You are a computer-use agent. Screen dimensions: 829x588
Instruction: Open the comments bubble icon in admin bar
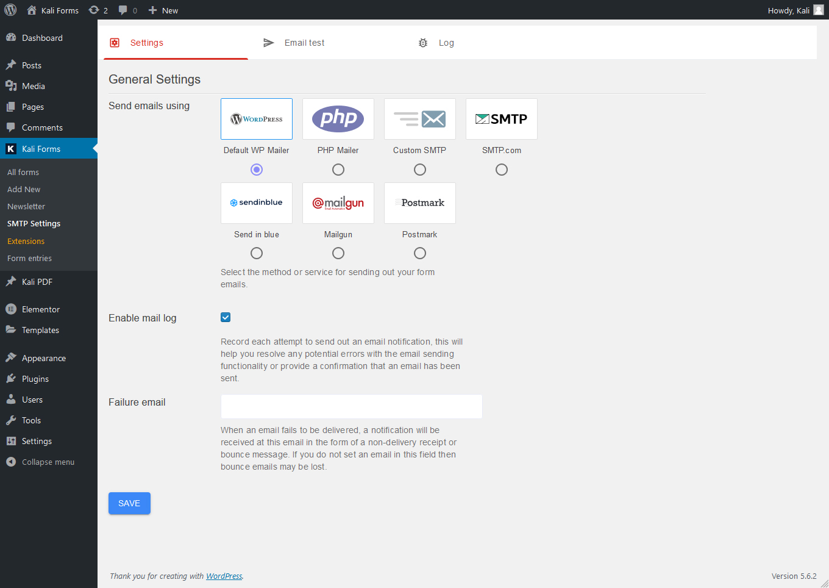pos(123,10)
